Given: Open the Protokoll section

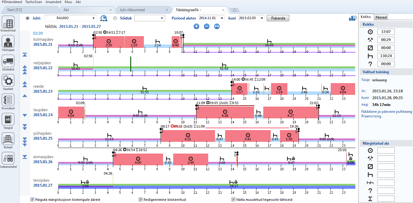Looking at the screenshot, I should point(8,101).
